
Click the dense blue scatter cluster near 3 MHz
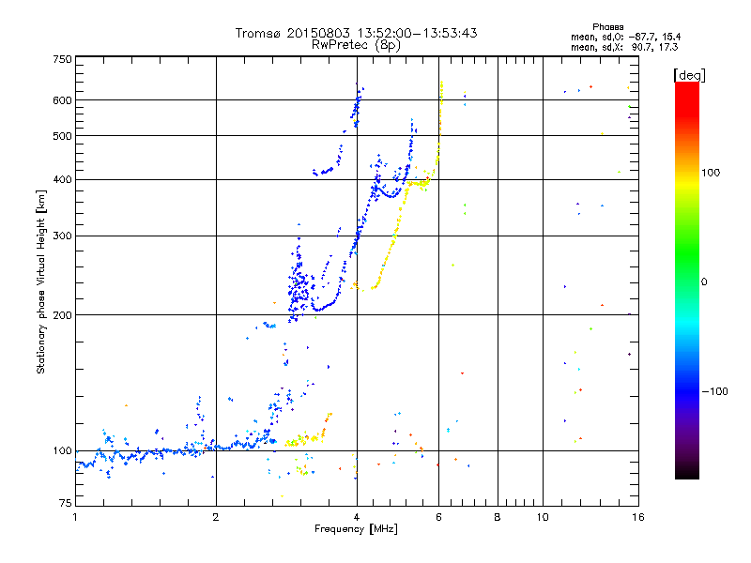[299, 287]
